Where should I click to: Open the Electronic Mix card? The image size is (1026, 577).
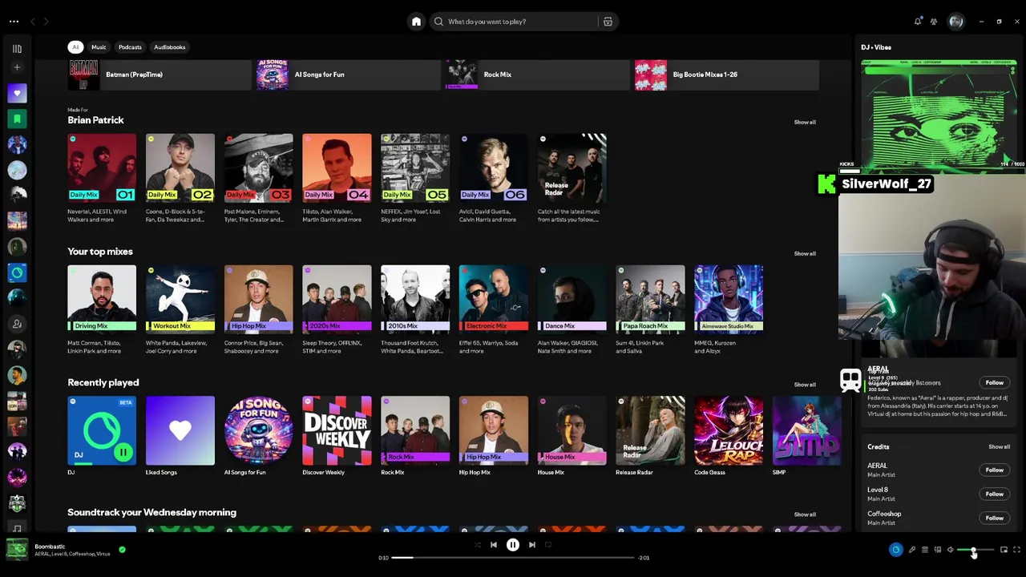point(494,310)
